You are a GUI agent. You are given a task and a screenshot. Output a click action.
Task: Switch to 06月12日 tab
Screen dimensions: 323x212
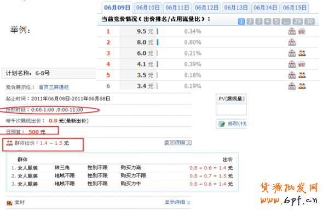pos(206,8)
